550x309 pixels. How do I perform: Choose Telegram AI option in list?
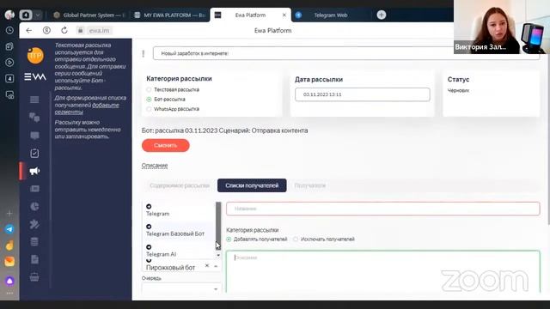pos(179,251)
